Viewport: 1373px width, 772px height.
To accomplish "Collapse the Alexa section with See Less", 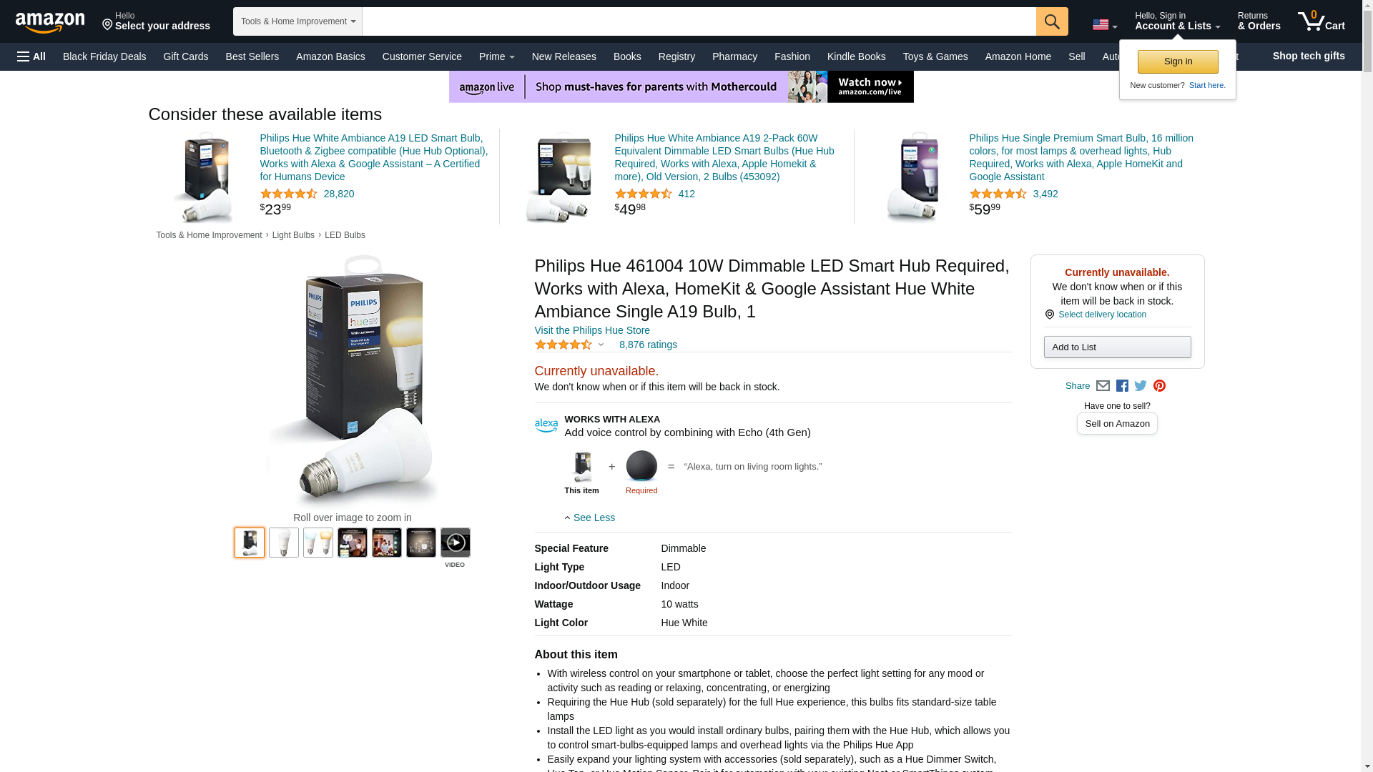I will point(590,518).
